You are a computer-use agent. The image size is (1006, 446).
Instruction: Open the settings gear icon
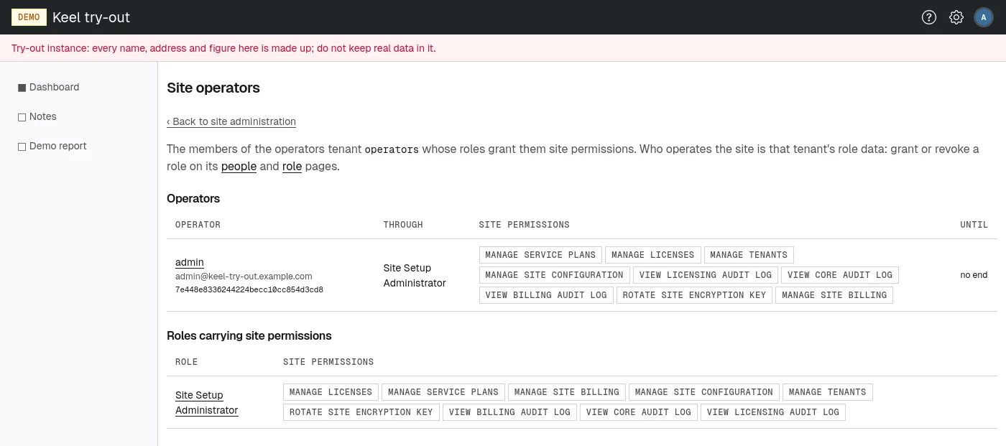coord(956,17)
